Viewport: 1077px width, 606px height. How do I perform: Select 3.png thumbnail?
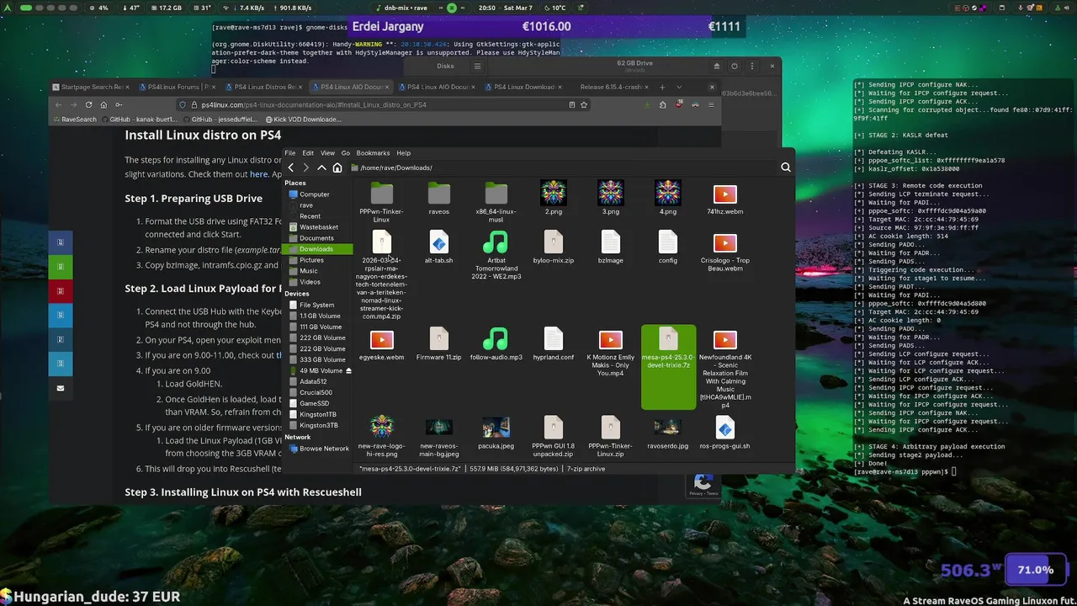click(x=610, y=194)
